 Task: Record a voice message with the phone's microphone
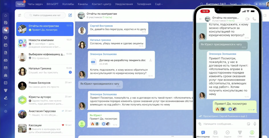coord(255,124)
